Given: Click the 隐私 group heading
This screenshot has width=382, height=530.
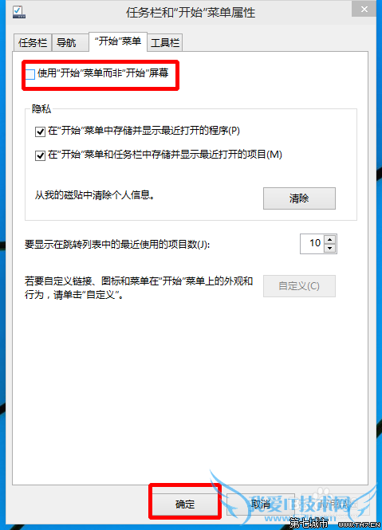Looking at the screenshot, I should point(41,109).
